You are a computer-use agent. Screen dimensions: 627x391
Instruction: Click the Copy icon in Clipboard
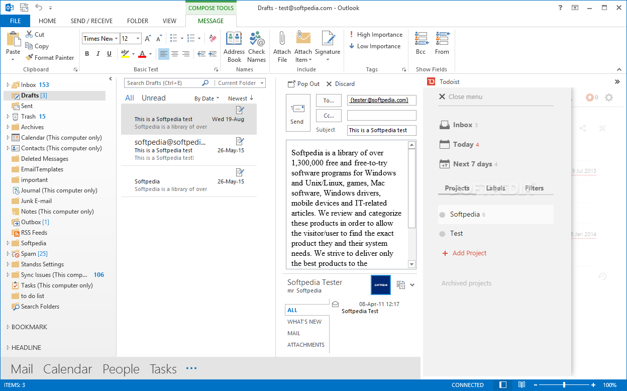pyautogui.click(x=29, y=46)
